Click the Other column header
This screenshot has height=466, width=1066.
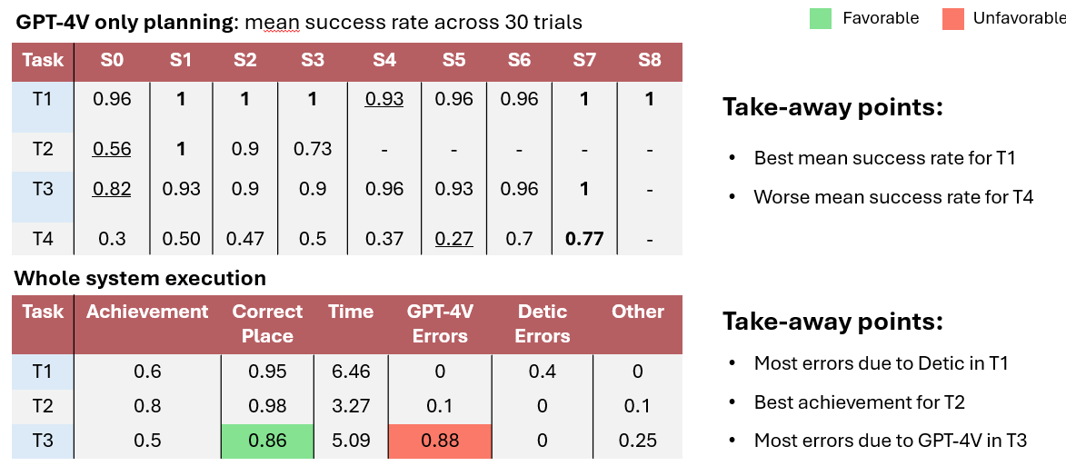[637, 312]
